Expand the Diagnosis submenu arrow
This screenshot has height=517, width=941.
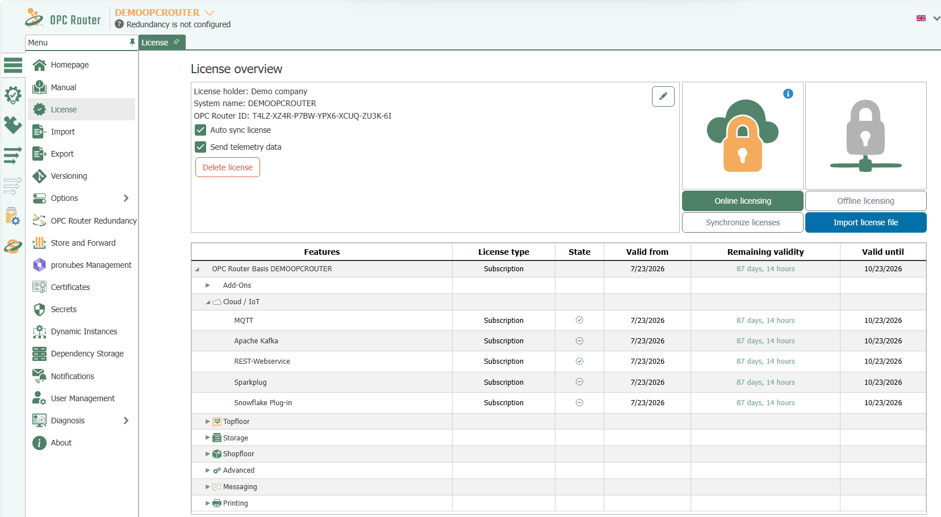click(x=126, y=421)
